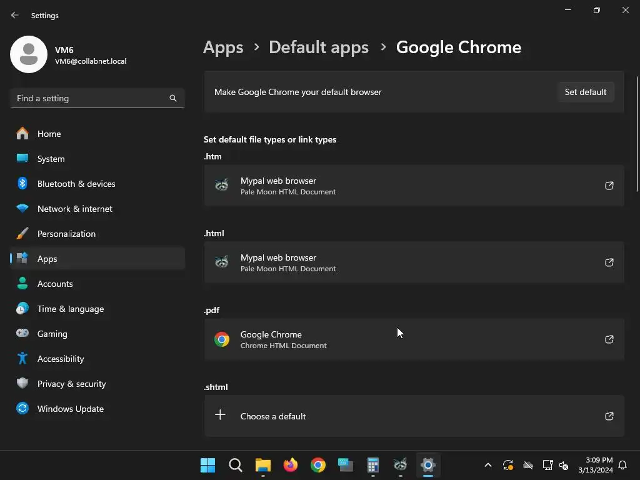The height and width of the screenshot is (480, 640).
Task: Open File Explorer from the taskbar
Action: [x=263, y=465]
